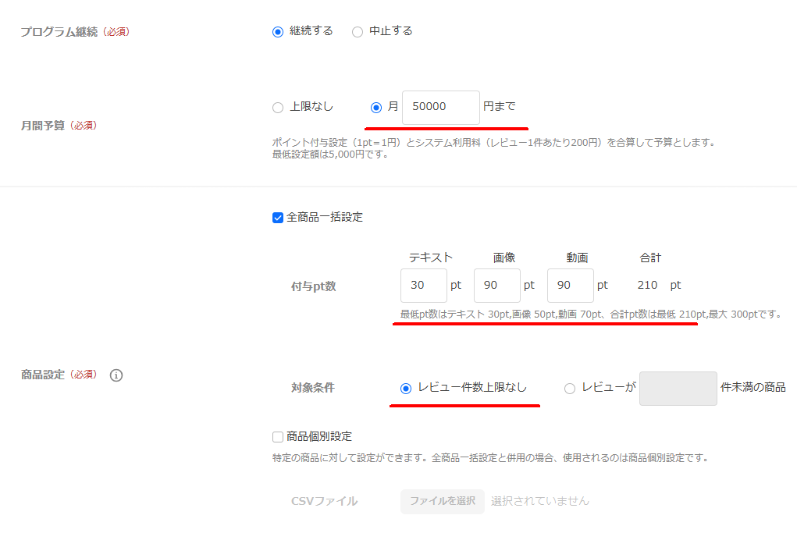
Task: Click the 合計 210 pt total value
Action: [647, 286]
